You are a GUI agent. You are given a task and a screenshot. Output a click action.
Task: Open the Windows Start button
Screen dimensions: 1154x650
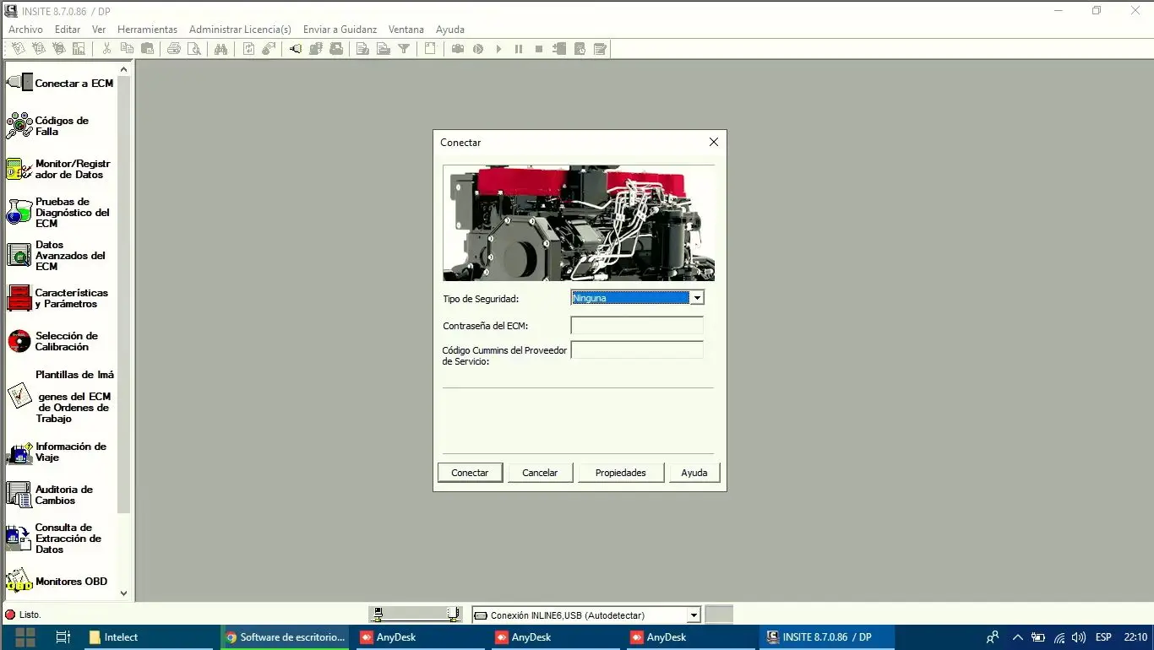24,637
